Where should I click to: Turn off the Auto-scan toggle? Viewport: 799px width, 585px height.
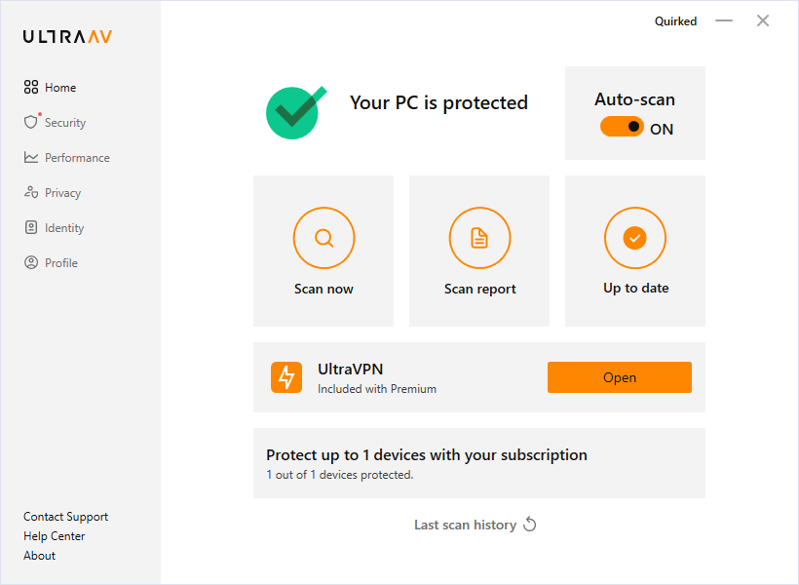(x=622, y=127)
